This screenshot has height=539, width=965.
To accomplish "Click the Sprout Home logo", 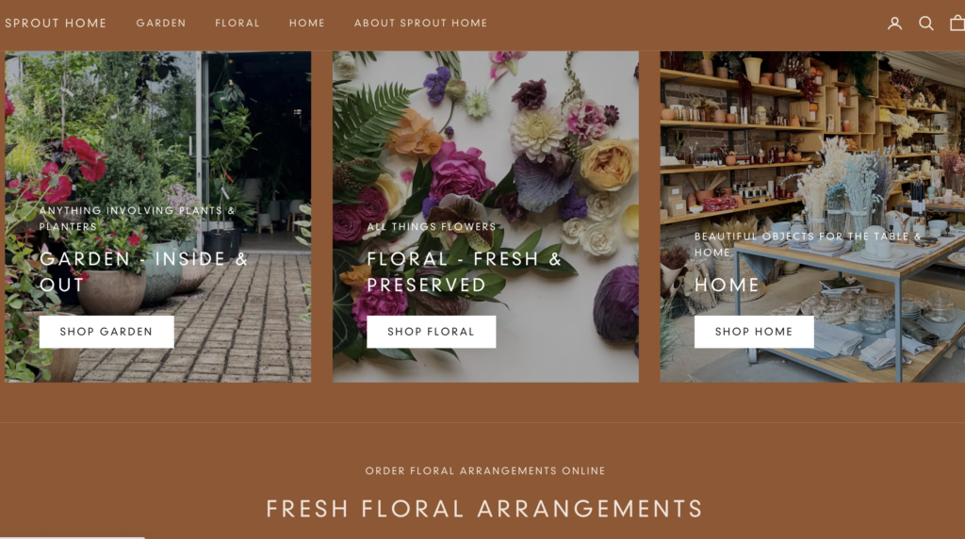I will 56,24.
